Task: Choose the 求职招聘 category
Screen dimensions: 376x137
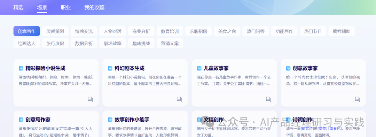Action: coord(198,31)
